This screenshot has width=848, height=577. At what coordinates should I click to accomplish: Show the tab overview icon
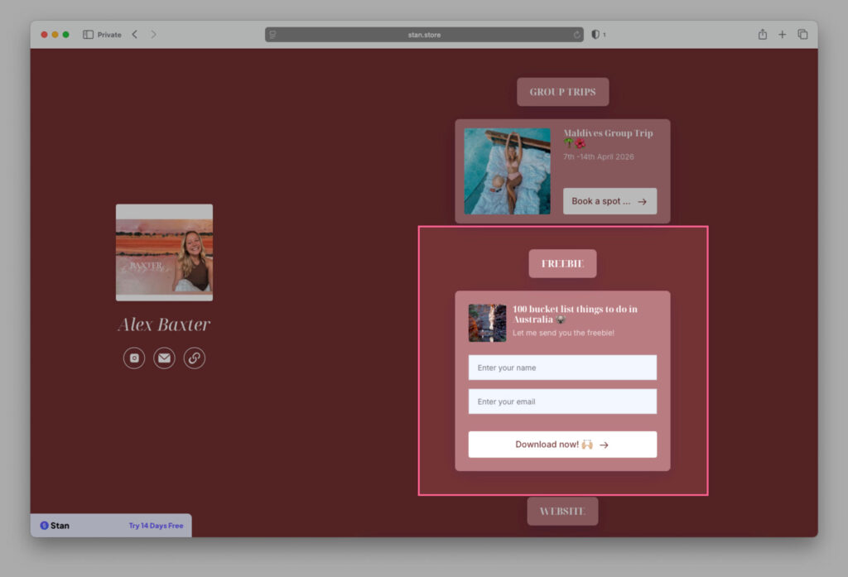[x=802, y=35]
